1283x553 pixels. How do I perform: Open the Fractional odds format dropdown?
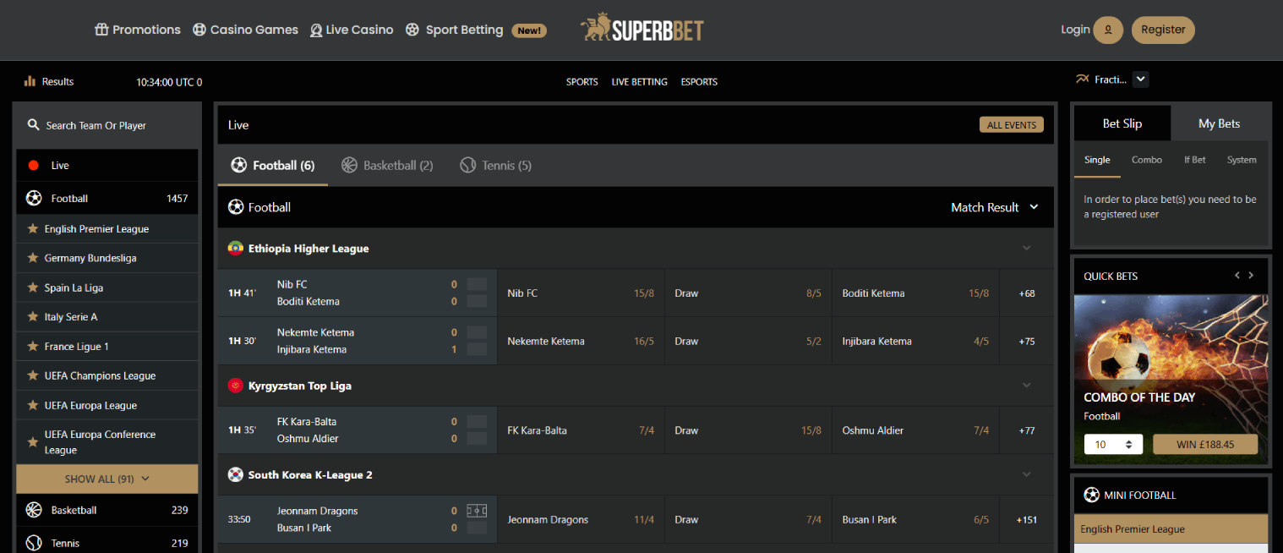pos(1140,79)
